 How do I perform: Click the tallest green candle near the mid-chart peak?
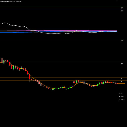tap(76, 82)
